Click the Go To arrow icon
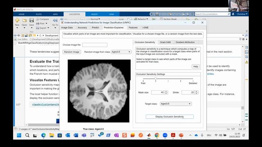 click(x=55, y=20)
